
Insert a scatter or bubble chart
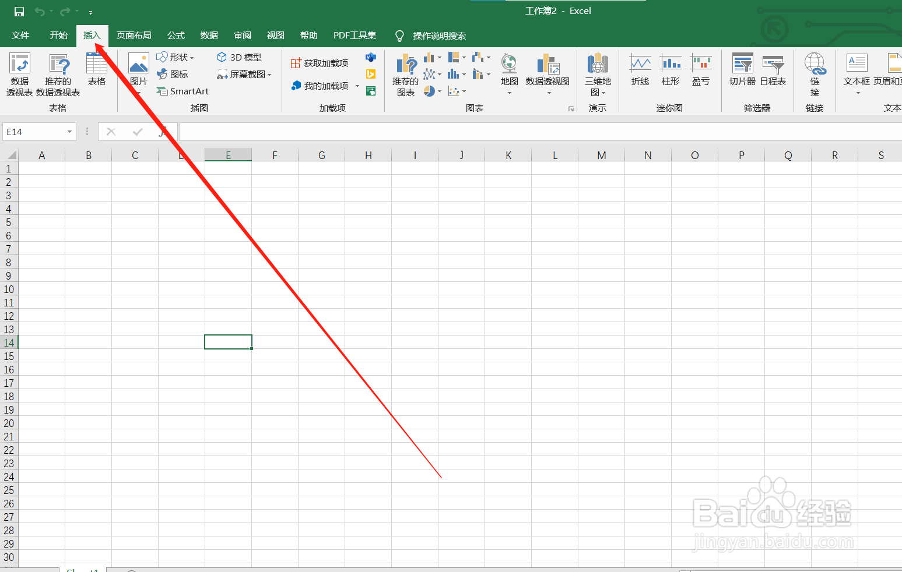454,91
